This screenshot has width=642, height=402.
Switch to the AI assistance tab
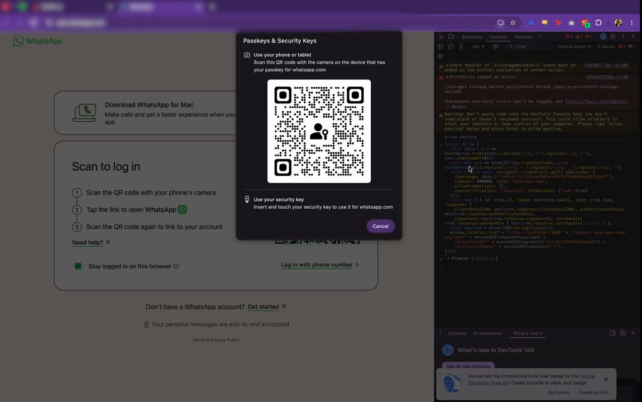tap(487, 333)
